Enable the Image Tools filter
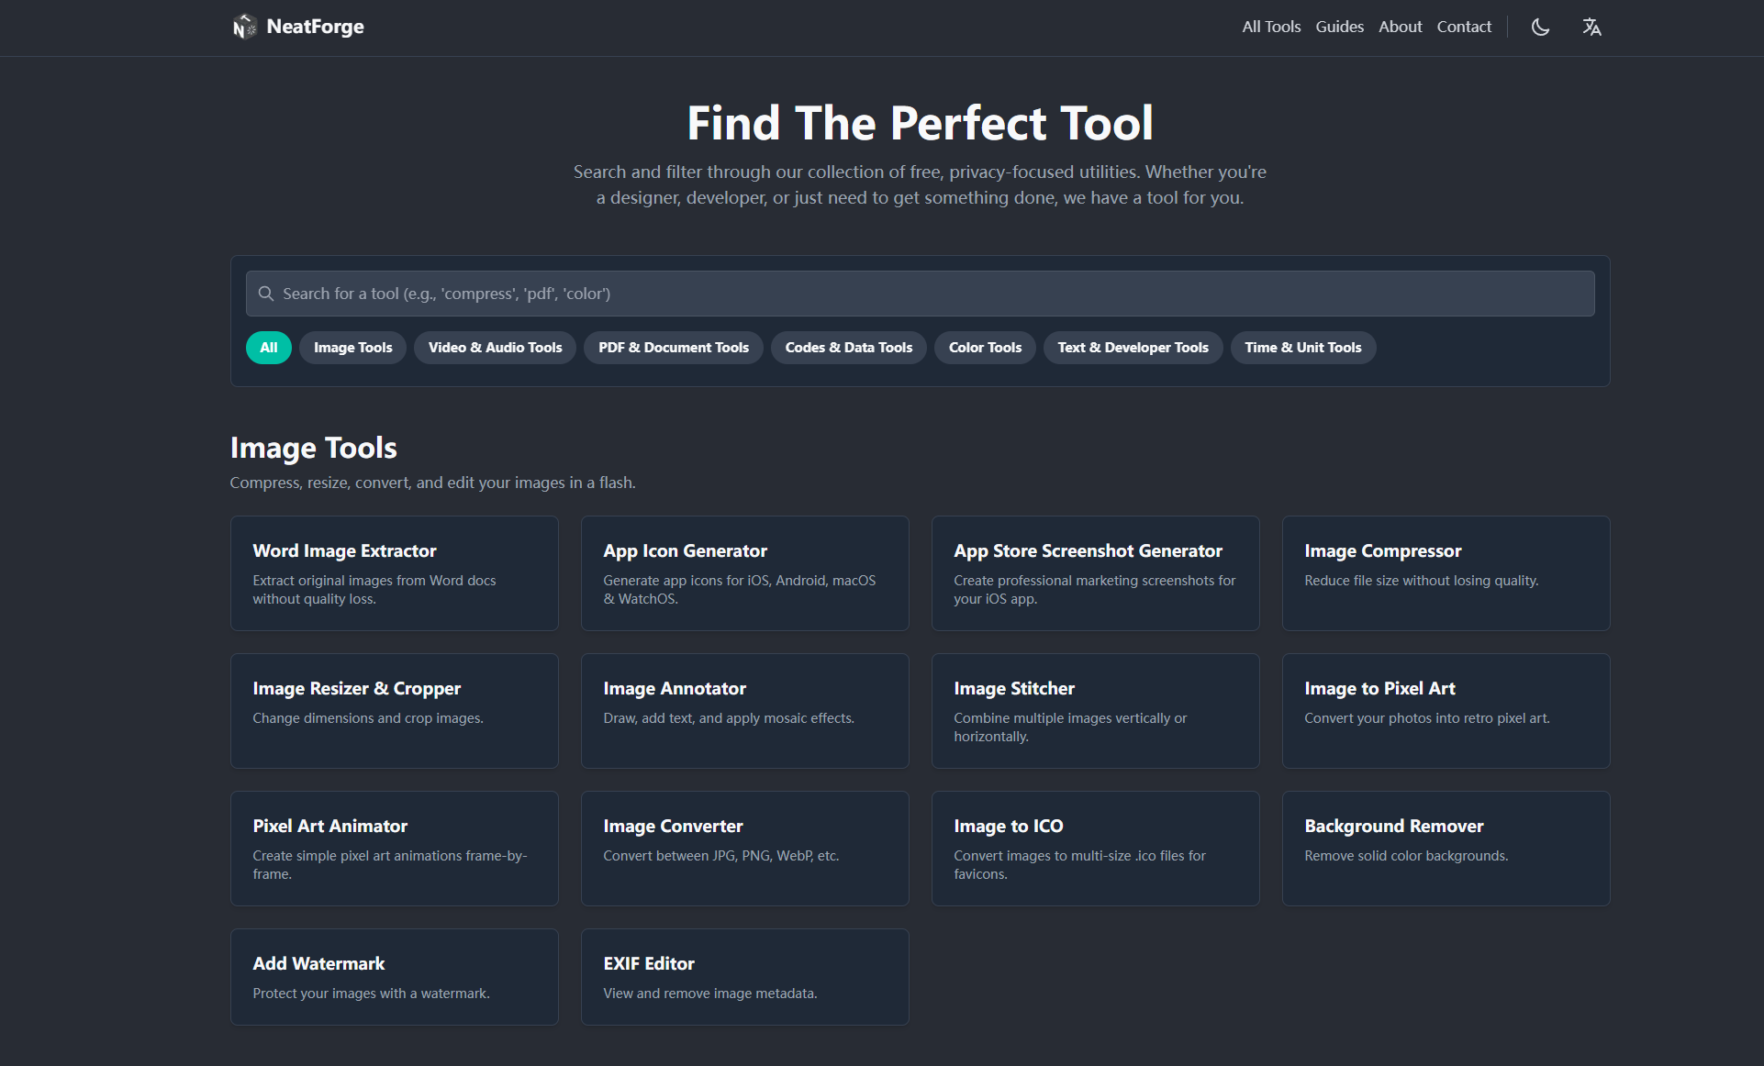This screenshot has width=1764, height=1066. pos(352,347)
